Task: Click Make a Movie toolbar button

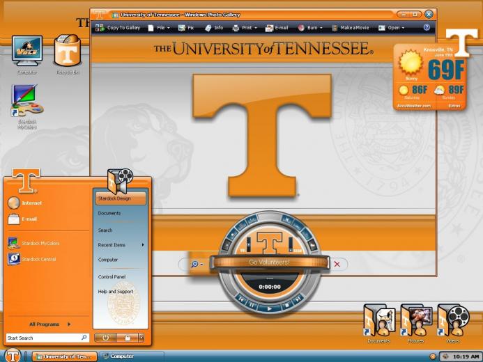Action: [351, 28]
